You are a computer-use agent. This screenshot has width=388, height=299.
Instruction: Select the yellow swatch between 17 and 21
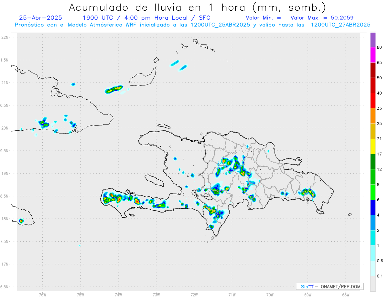[x=373, y=146]
